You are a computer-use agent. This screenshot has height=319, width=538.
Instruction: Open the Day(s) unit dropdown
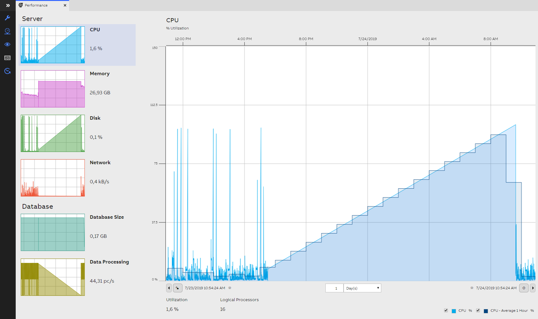click(362, 288)
